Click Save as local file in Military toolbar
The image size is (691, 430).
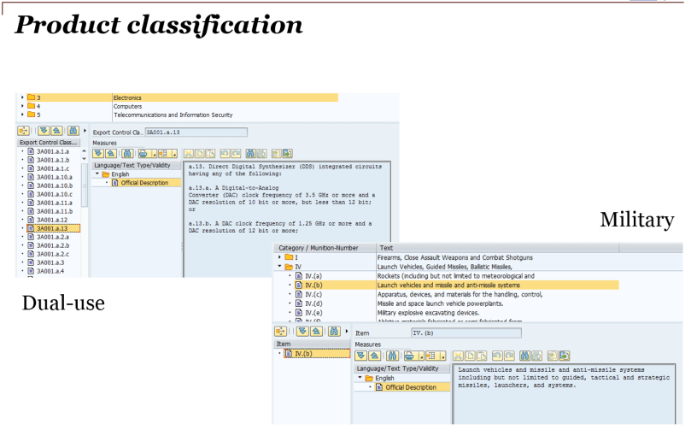tap(565, 356)
